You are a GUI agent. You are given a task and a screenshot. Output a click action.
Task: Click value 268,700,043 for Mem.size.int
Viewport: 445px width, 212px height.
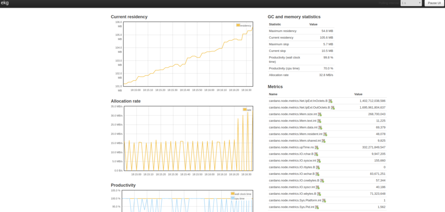[377, 114]
